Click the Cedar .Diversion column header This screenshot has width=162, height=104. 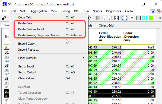point(139,37)
